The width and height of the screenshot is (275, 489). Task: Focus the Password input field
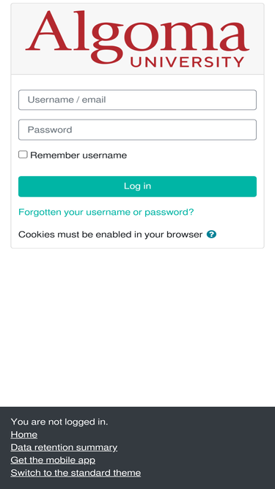click(x=138, y=130)
